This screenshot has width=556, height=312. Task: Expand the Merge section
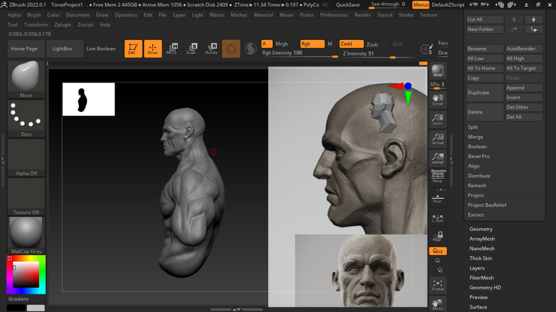point(475,137)
